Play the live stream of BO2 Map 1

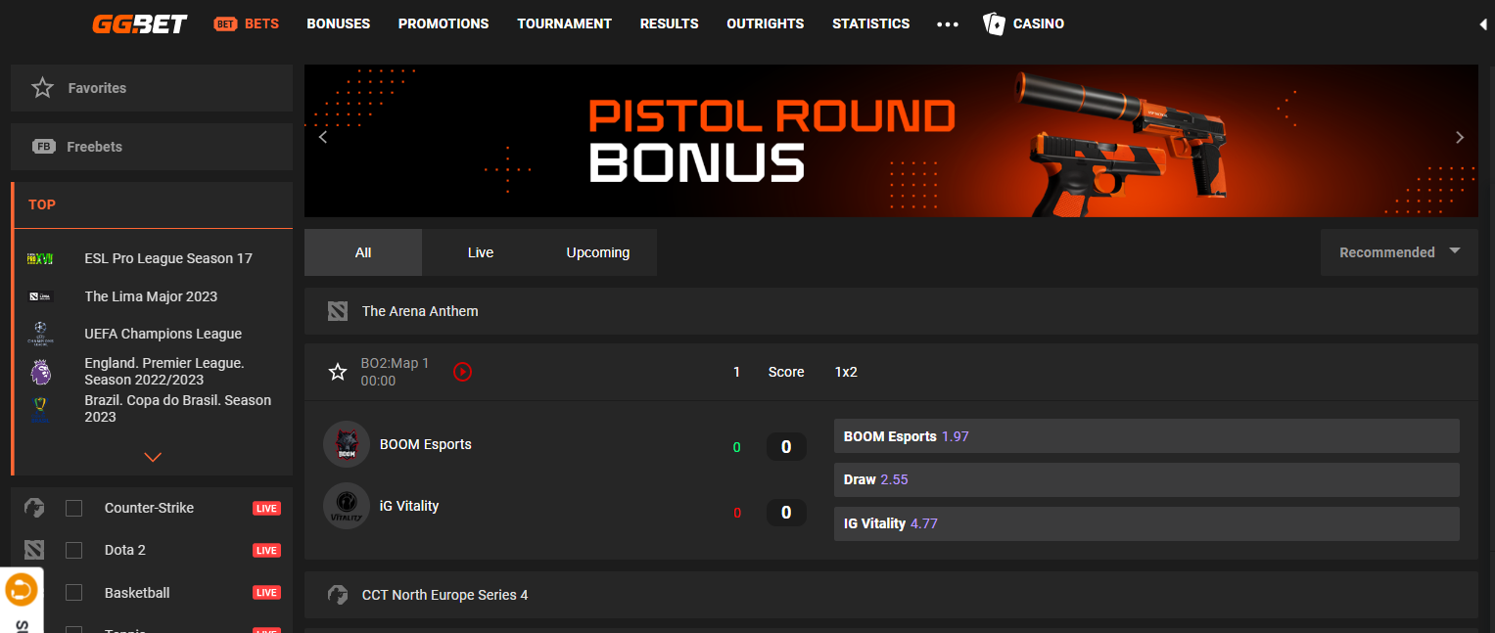coord(463,372)
